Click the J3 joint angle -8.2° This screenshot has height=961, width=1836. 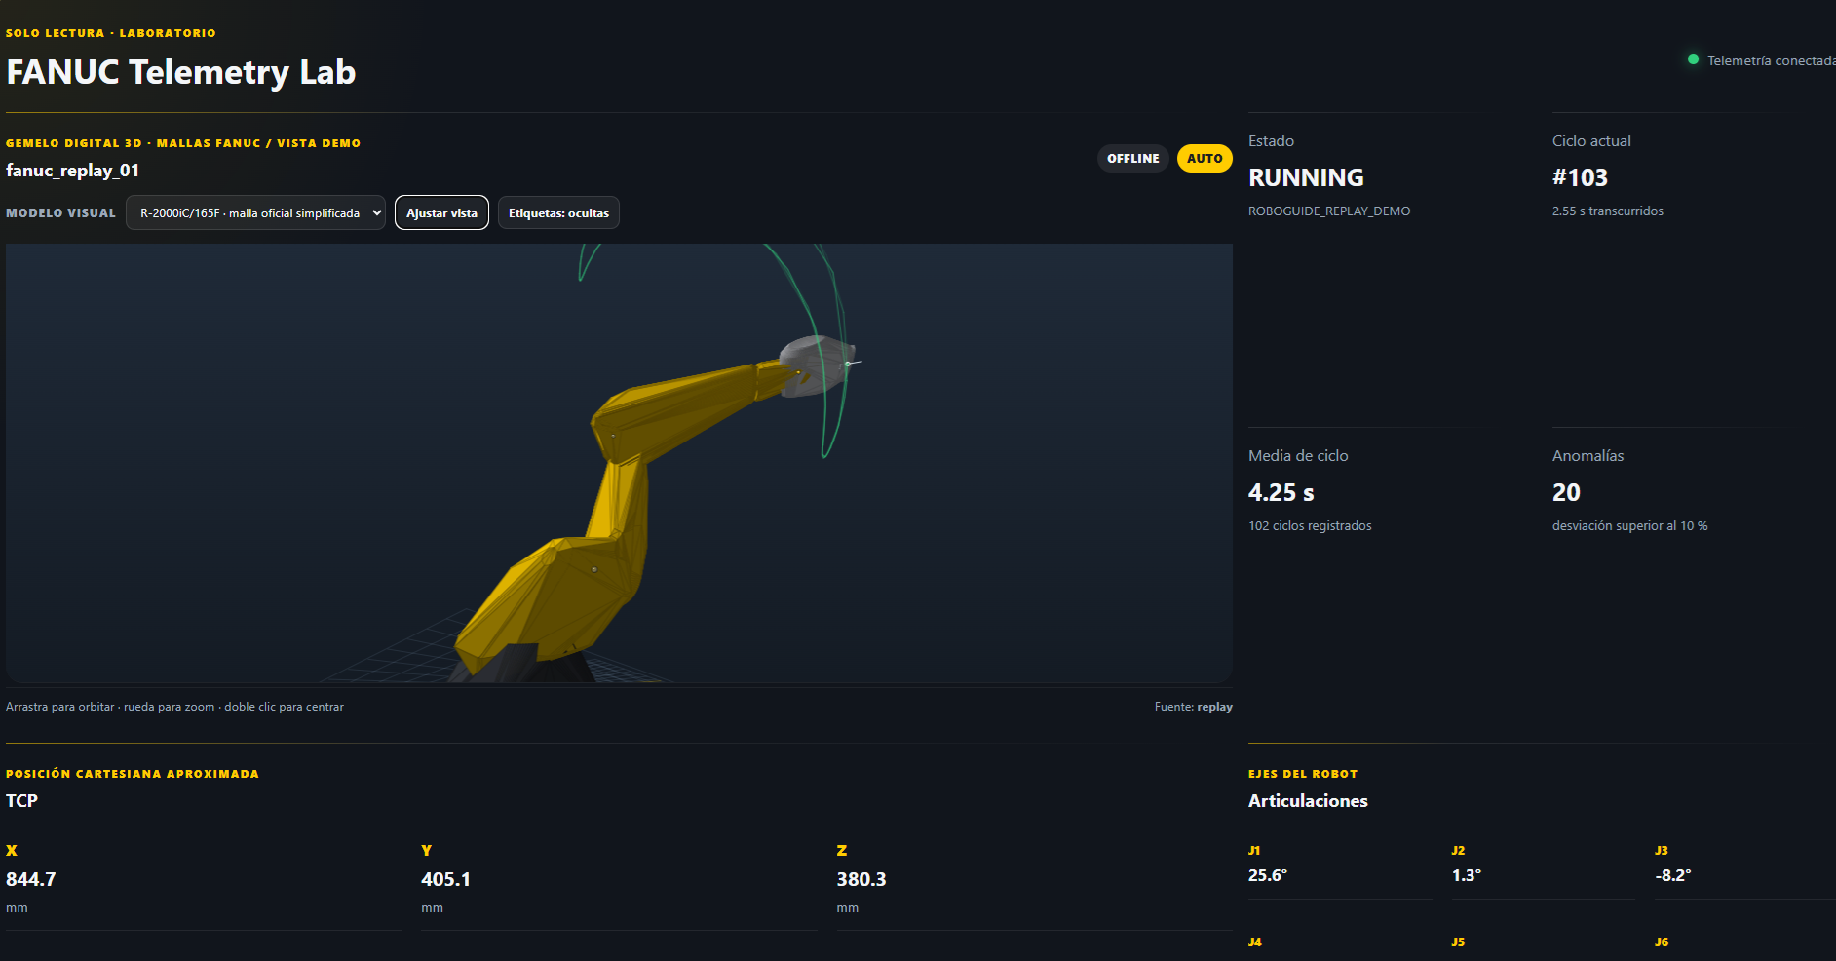click(x=1673, y=875)
